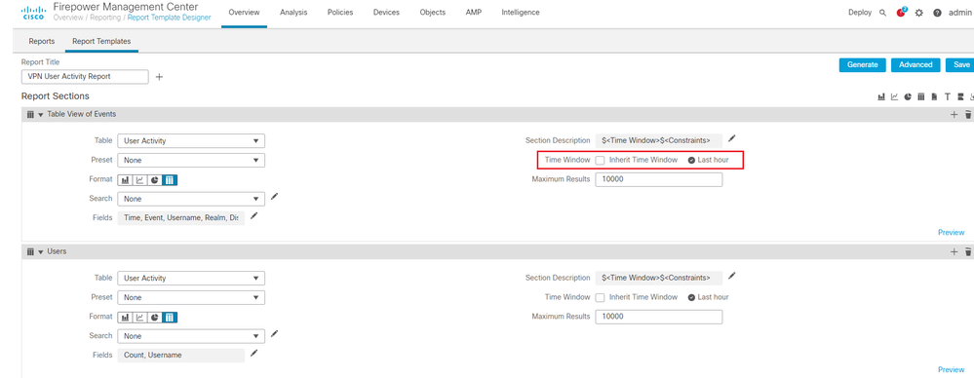Viewport: 974px width, 378px height.
Task: Collapse the Table View of Events section
Action: [x=41, y=114]
